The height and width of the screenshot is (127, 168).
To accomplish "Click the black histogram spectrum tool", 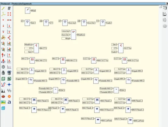I will (3, 91).
